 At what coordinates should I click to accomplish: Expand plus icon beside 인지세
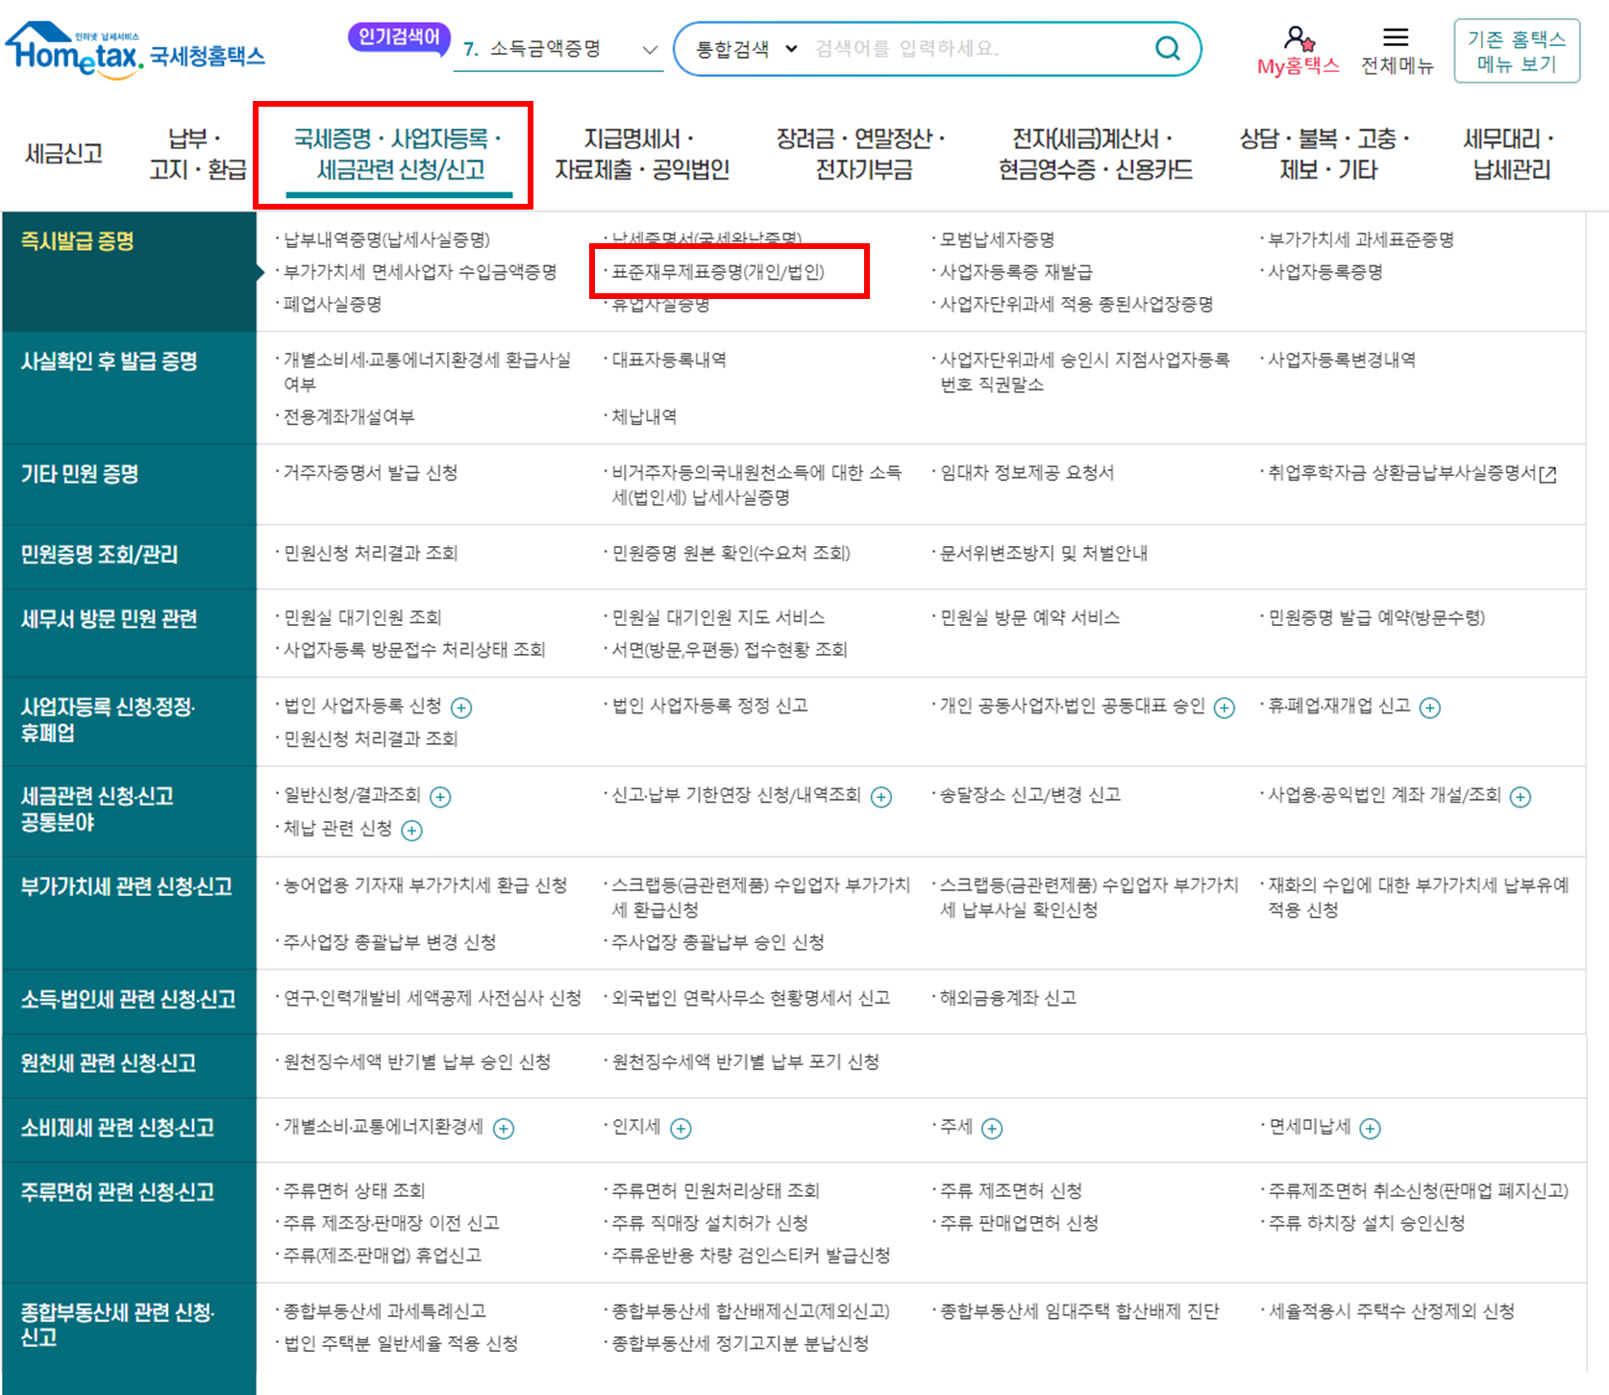[x=681, y=1128]
